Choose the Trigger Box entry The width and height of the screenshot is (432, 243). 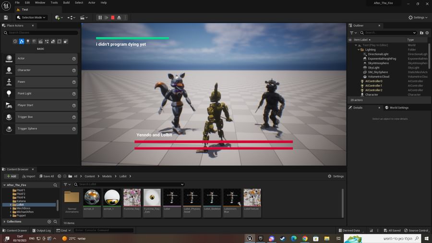tap(40, 117)
